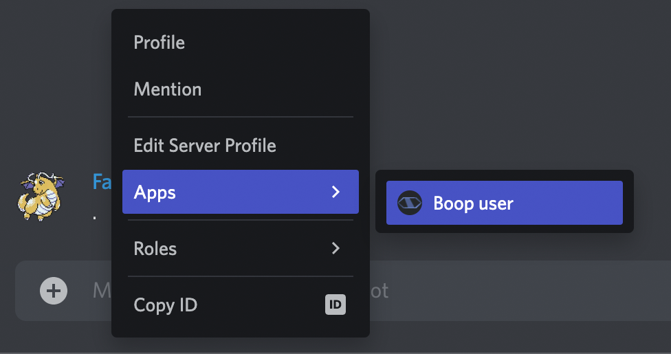The height and width of the screenshot is (354, 671).
Task: Expand the Roles submenu chevron
Action: (335, 248)
